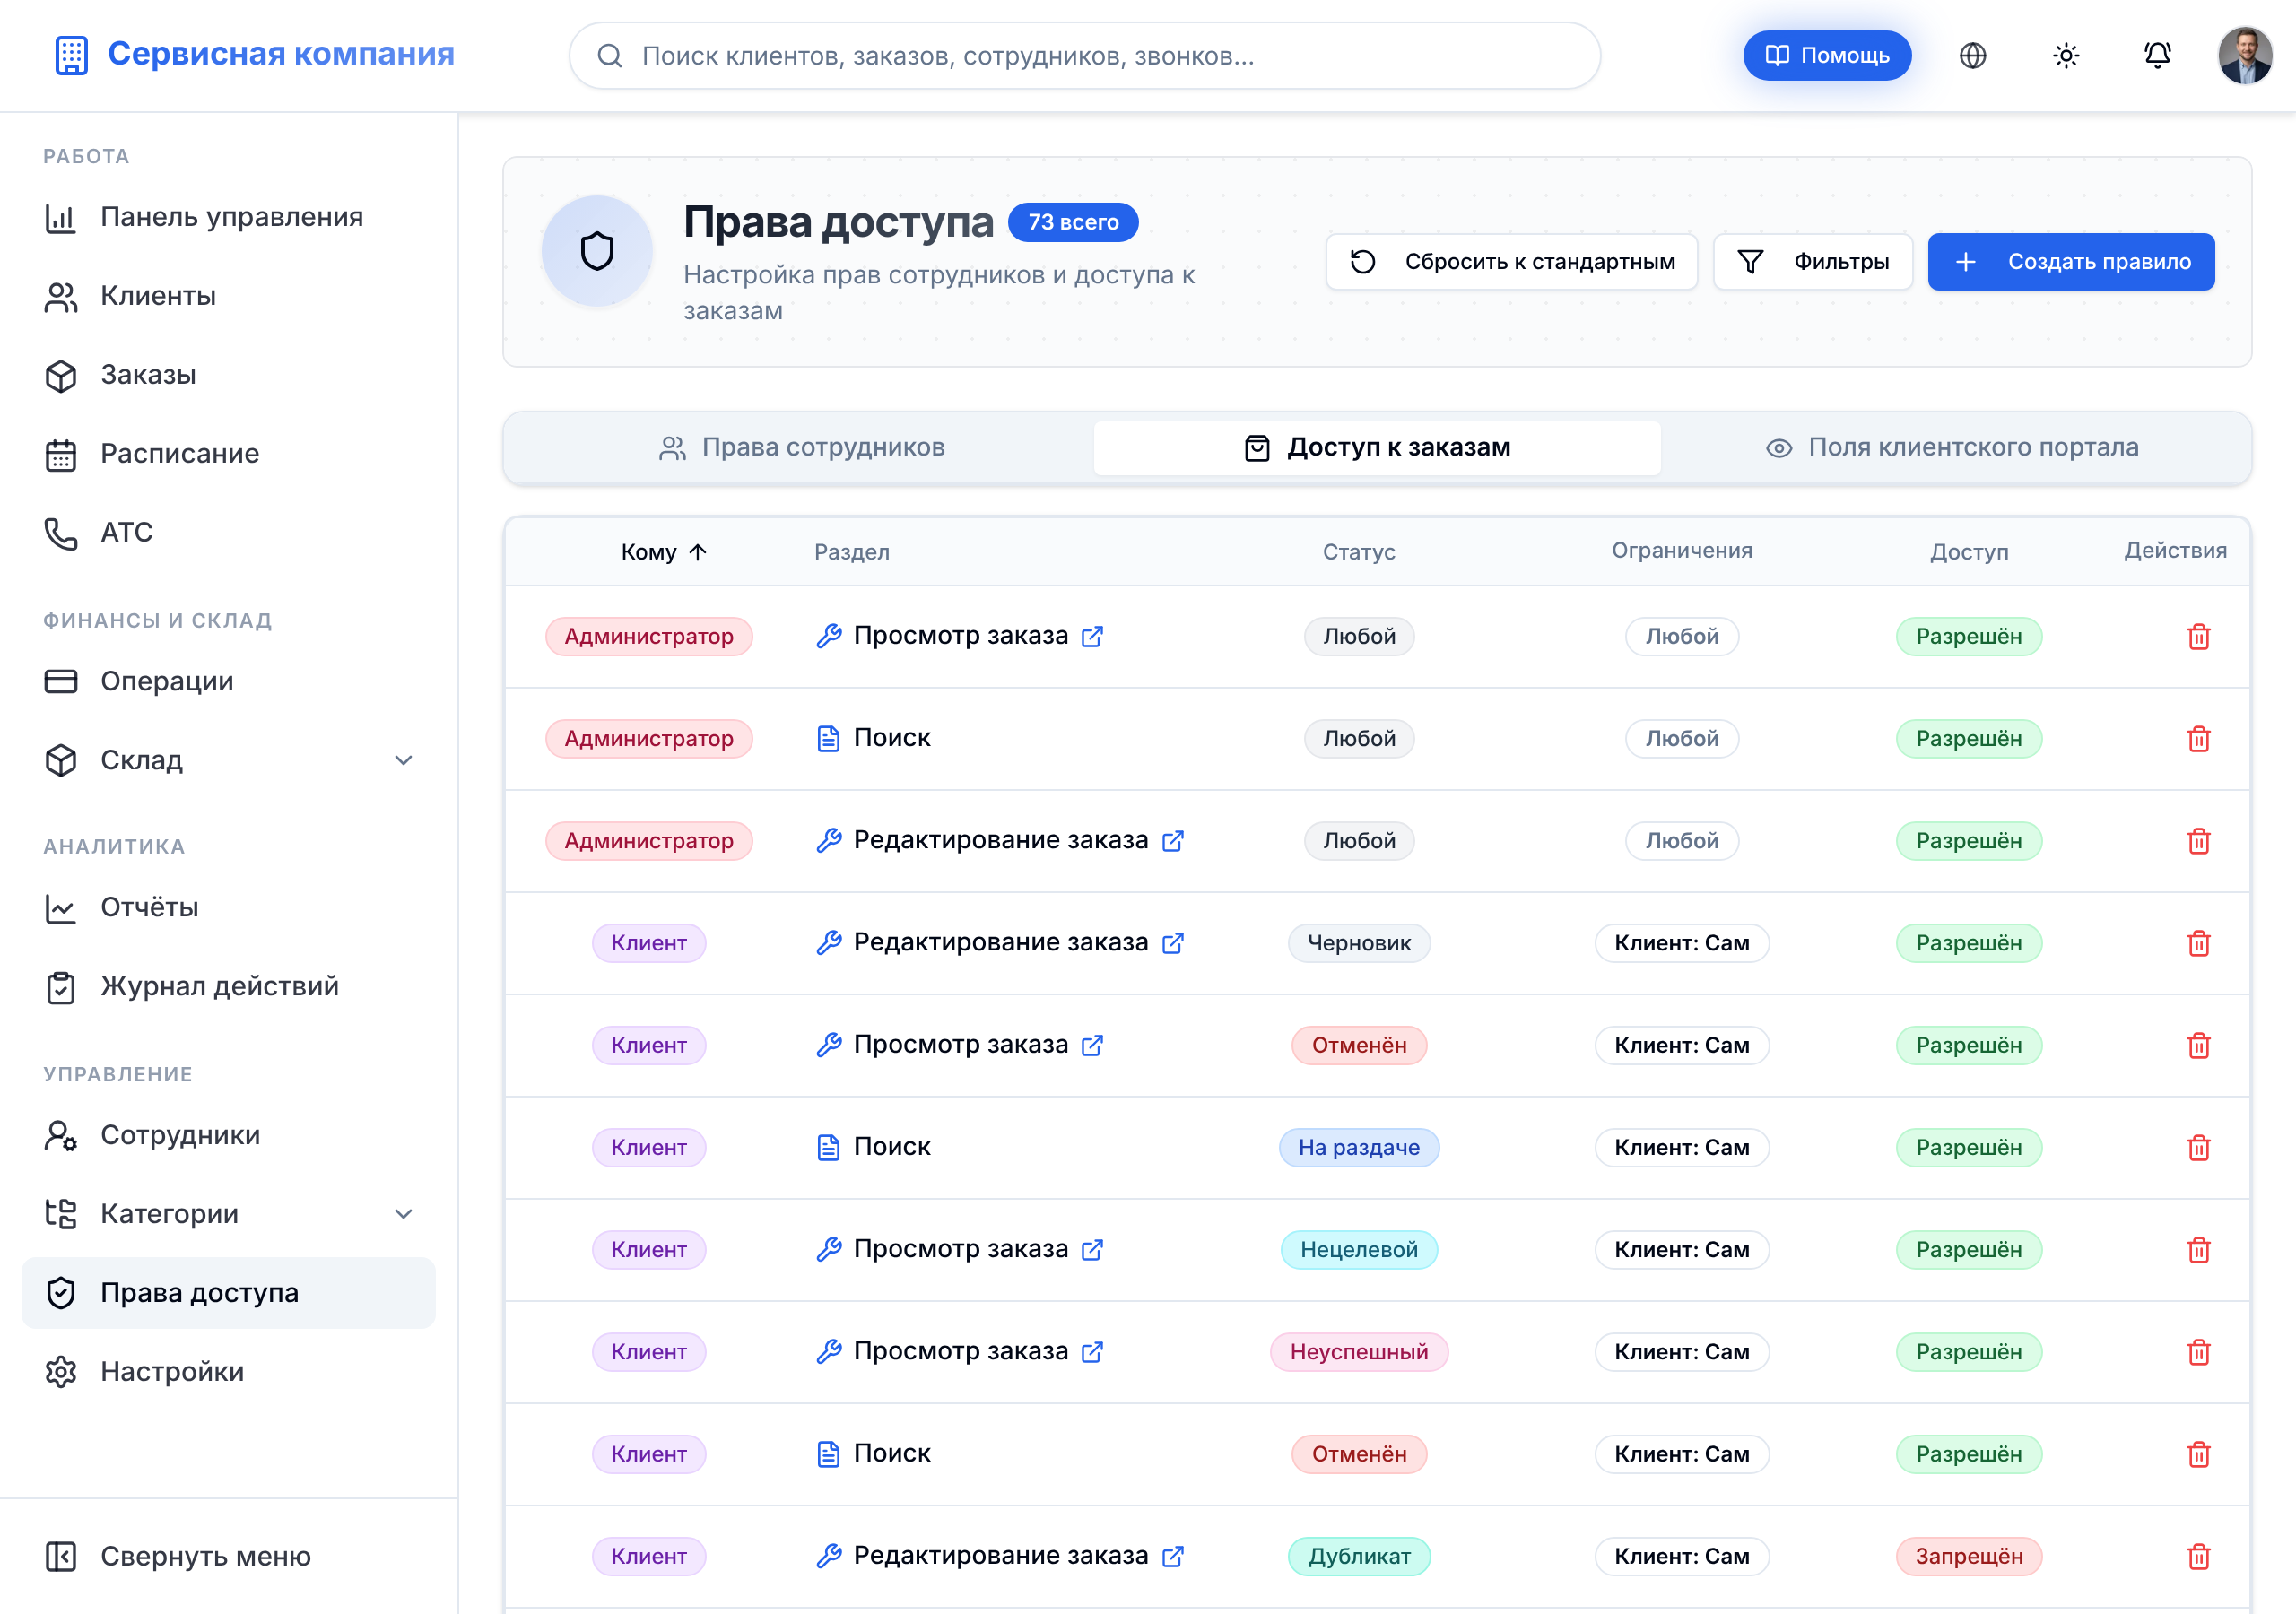This screenshot has width=2296, height=1614.
Task: Delete the Администратор Поиск rule
Action: click(x=2198, y=739)
